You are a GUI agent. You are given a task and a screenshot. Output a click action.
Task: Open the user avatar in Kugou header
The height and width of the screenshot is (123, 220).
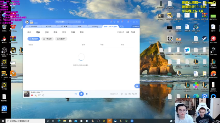(27, 22)
